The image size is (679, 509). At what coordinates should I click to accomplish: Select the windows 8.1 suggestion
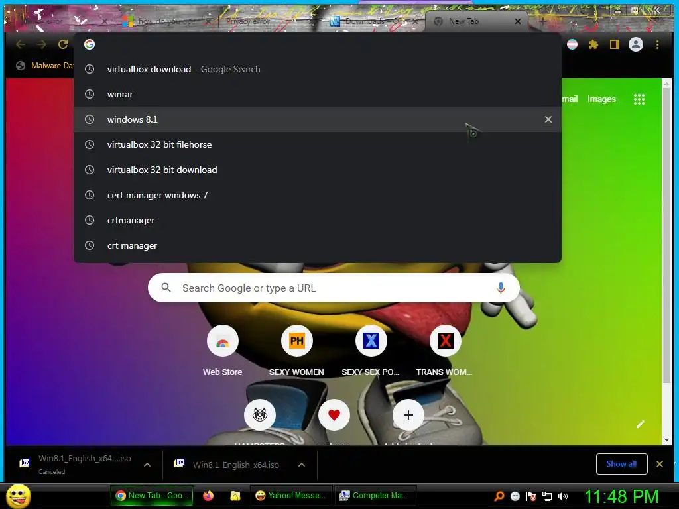(x=318, y=119)
